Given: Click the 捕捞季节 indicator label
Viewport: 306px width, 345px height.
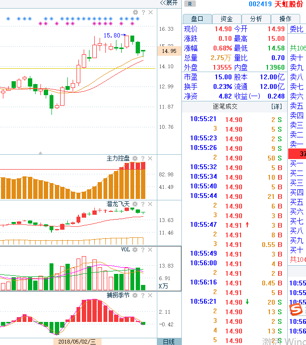Looking at the screenshot, I should (x=118, y=296).
